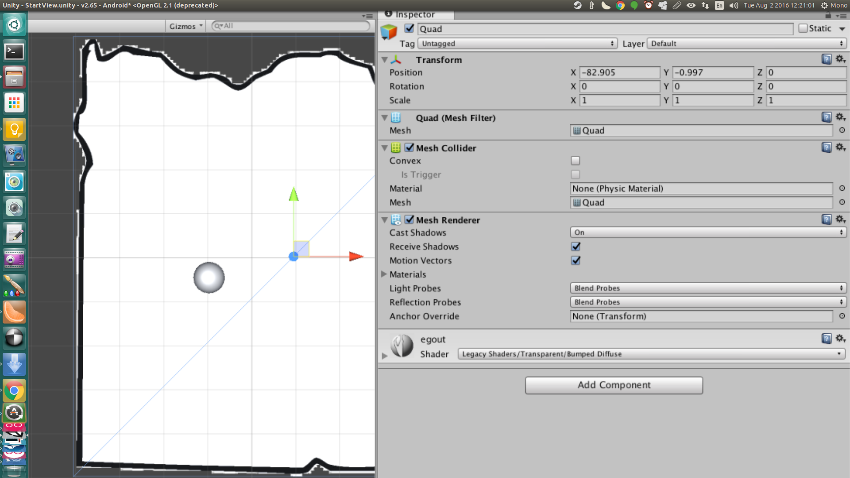This screenshot has height=478, width=850.
Task: Enable the Is Trigger checkbox
Action: 575,174
